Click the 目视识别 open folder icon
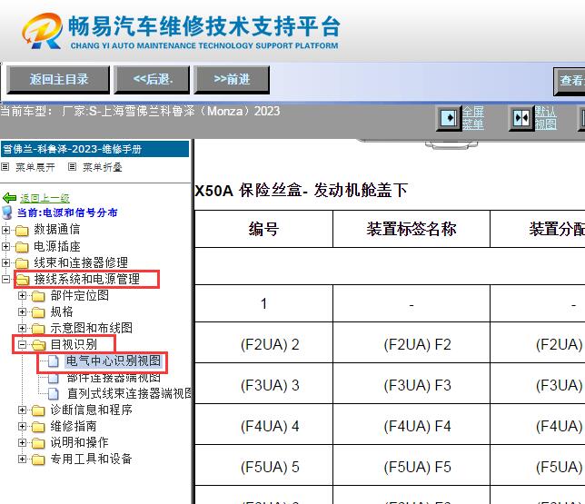 (39, 345)
